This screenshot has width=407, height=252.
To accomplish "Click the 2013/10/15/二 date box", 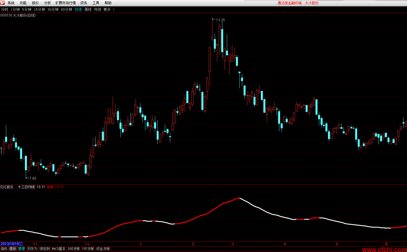I will click(12, 244).
